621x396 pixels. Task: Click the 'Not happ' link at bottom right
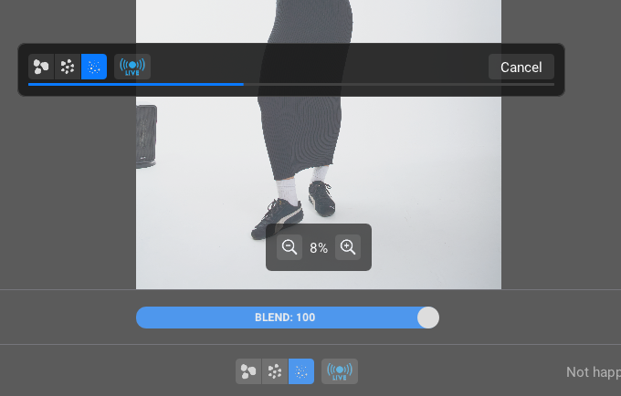(x=594, y=372)
